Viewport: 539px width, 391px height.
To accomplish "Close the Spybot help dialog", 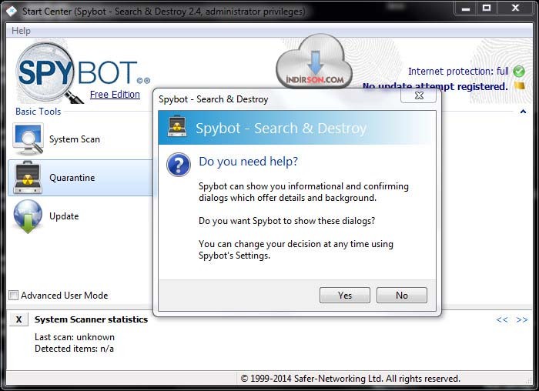I will click(418, 95).
